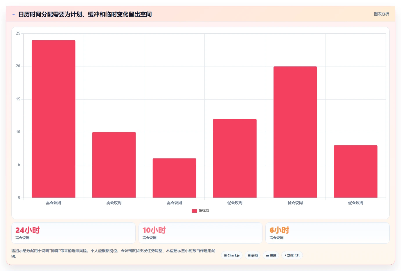
Task: Click the shortest bar valued at 6
Action: coord(174,178)
